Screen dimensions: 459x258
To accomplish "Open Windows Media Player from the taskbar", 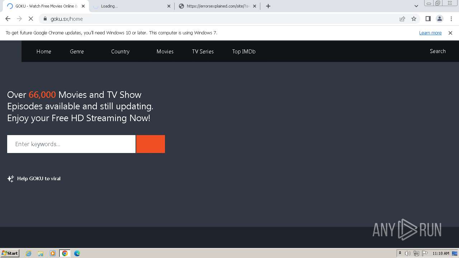I will pyautogui.click(x=53, y=253).
